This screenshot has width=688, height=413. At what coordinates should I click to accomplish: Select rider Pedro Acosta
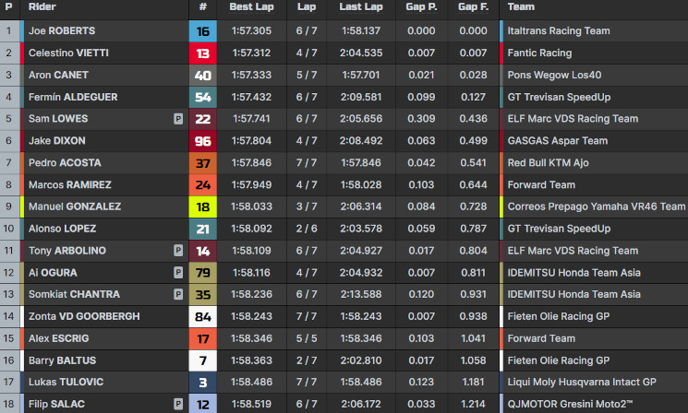coord(65,163)
